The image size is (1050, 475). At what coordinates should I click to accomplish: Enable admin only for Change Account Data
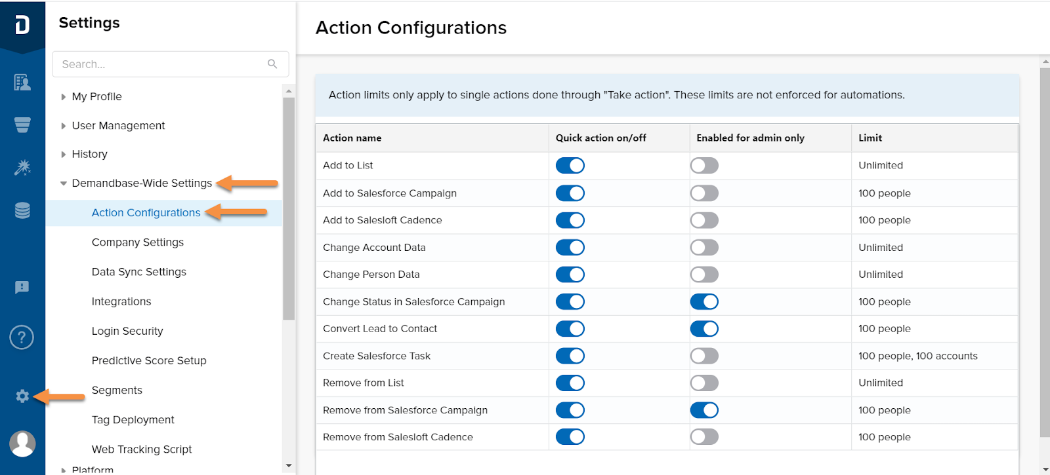pyautogui.click(x=704, y=247)
